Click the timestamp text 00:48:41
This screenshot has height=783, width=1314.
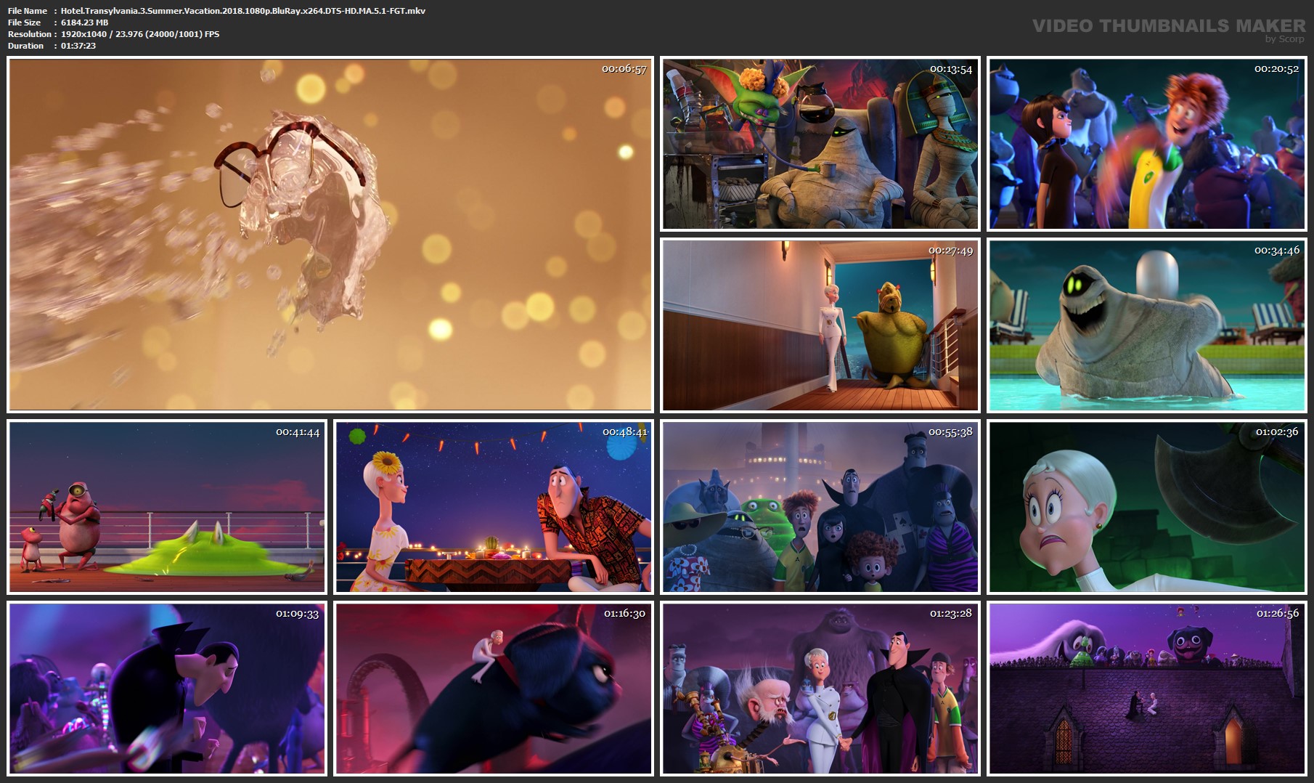[x=624, y=432]
